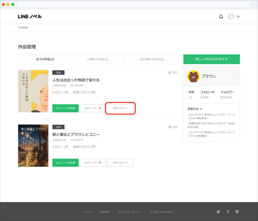The image size is (258, 221).
Task: Open the フォロワー 999,999 count
Action: click(227, 94)
